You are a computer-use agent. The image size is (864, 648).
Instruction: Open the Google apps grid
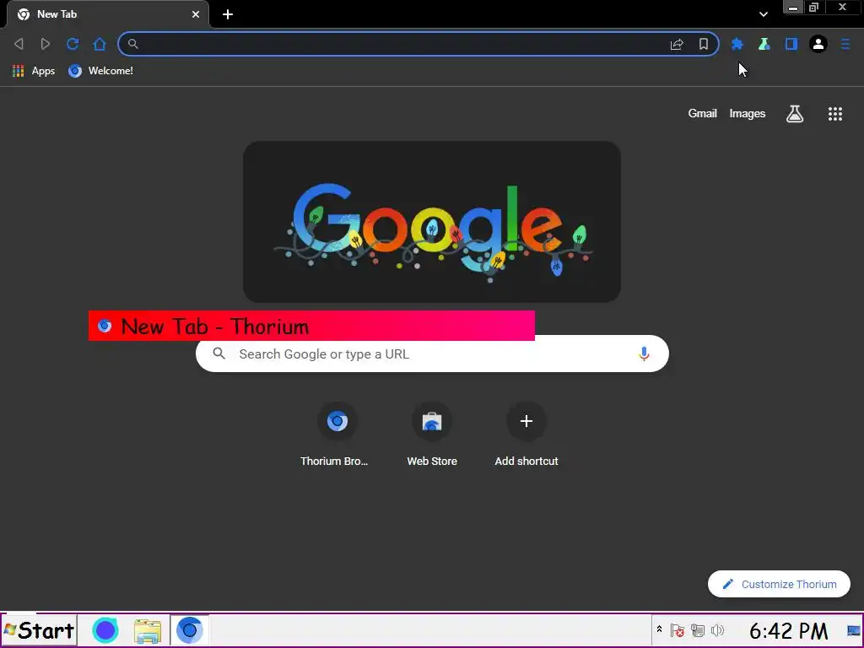[834, 114]
